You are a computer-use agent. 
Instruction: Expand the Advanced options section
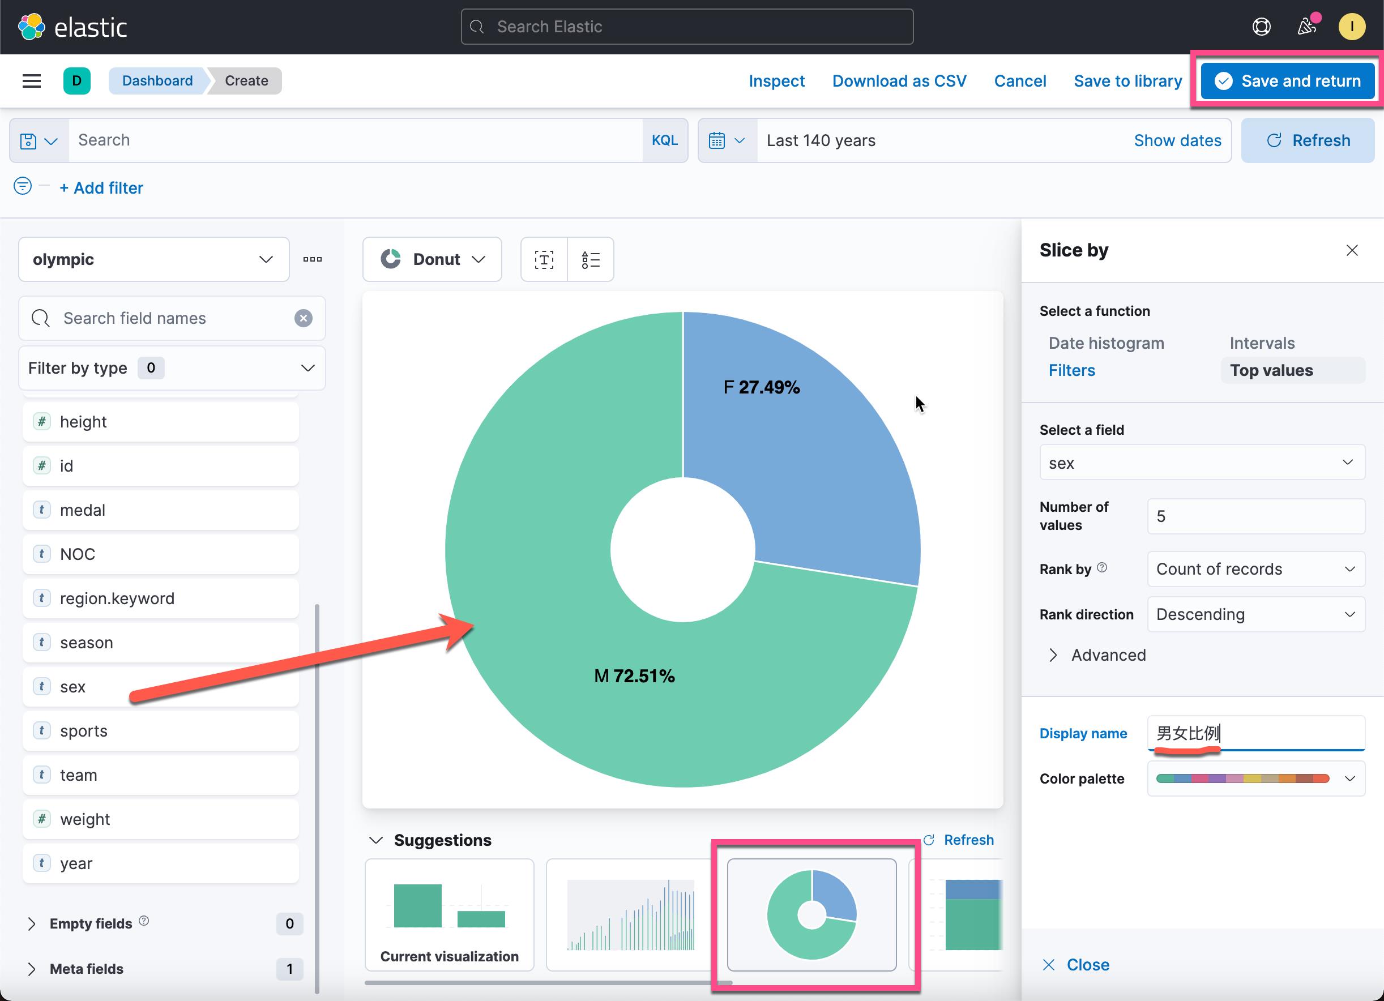click(1096, 655)
